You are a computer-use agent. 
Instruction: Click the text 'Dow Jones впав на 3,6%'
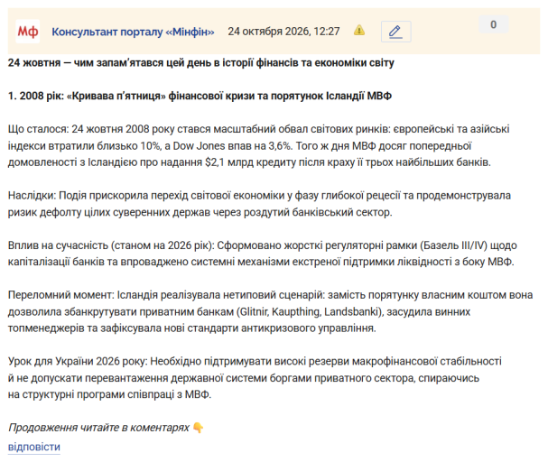pyautogui.click(x=232, y=145)
